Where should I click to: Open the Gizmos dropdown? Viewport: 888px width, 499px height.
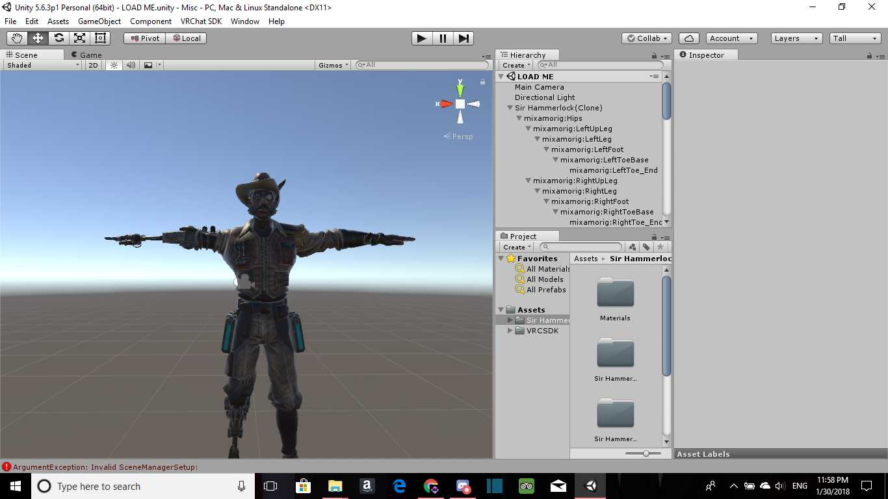click(334, 65)
